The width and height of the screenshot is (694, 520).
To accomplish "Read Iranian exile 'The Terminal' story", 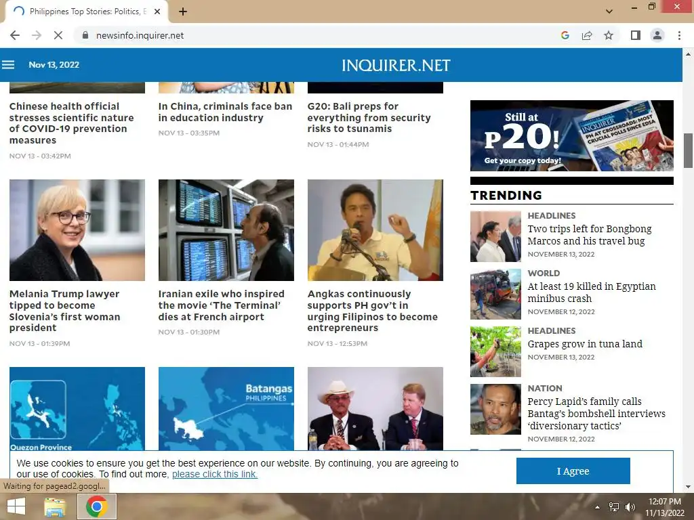I will pyautogui.click(x=222, y=305).
